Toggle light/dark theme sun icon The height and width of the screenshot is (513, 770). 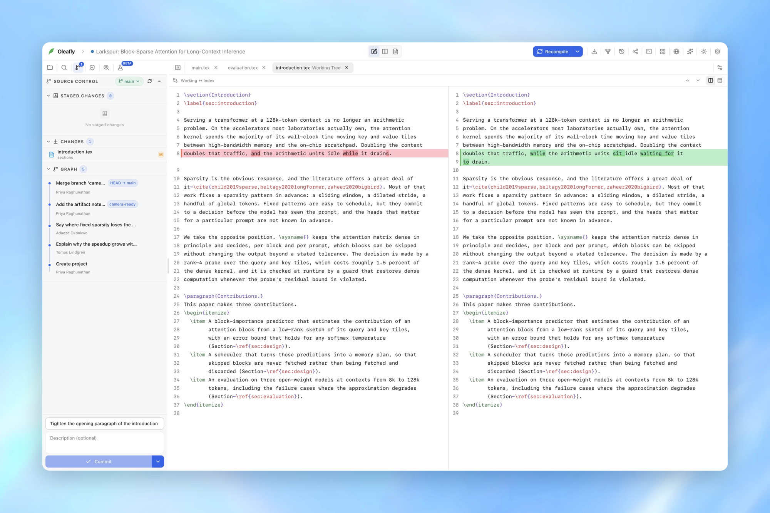click(704, 52)
